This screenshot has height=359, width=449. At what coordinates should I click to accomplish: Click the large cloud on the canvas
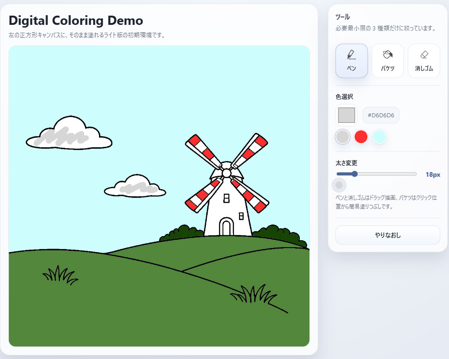69,135
